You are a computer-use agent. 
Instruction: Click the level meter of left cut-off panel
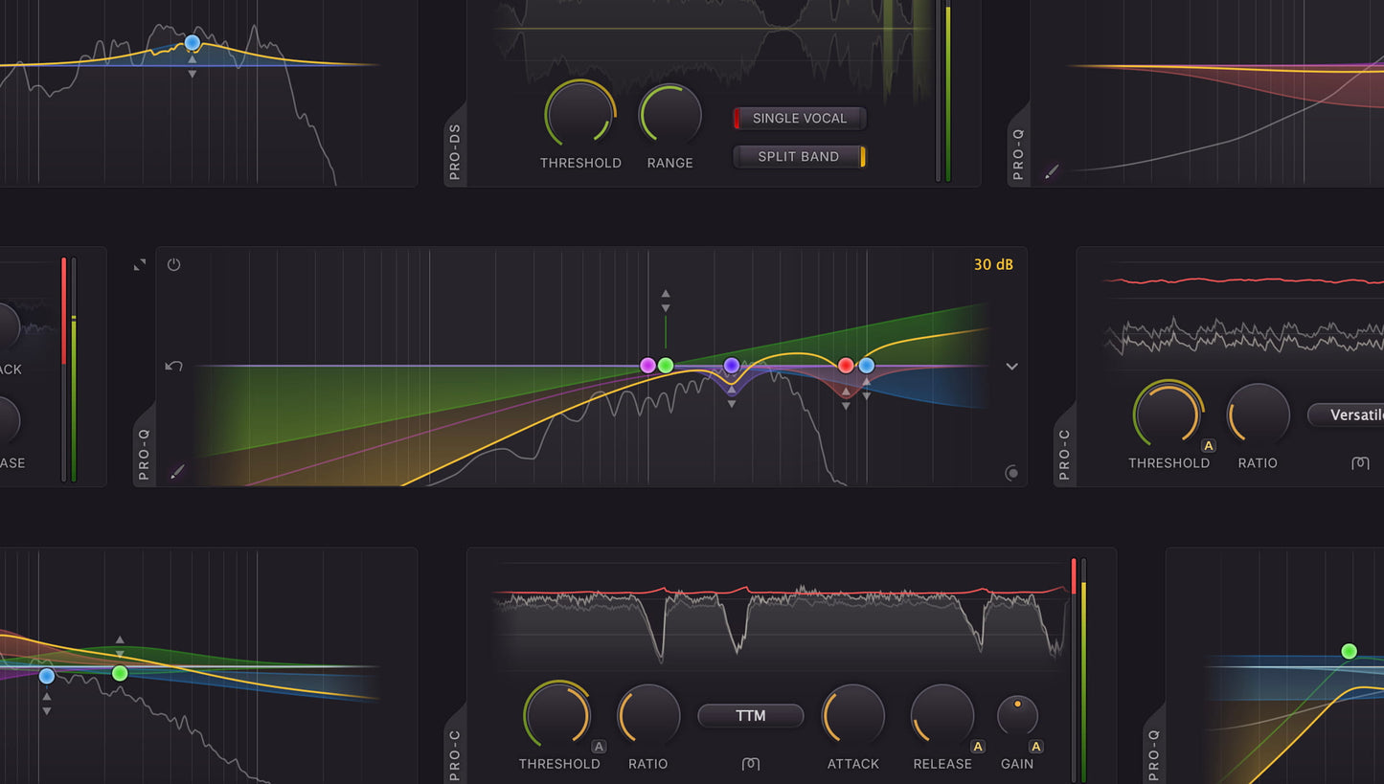point(69,369)
